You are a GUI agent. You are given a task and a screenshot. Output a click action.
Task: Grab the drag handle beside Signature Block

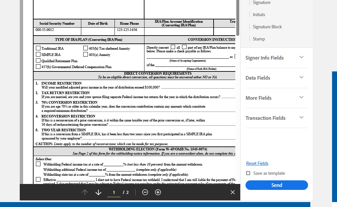click(249, 27)
